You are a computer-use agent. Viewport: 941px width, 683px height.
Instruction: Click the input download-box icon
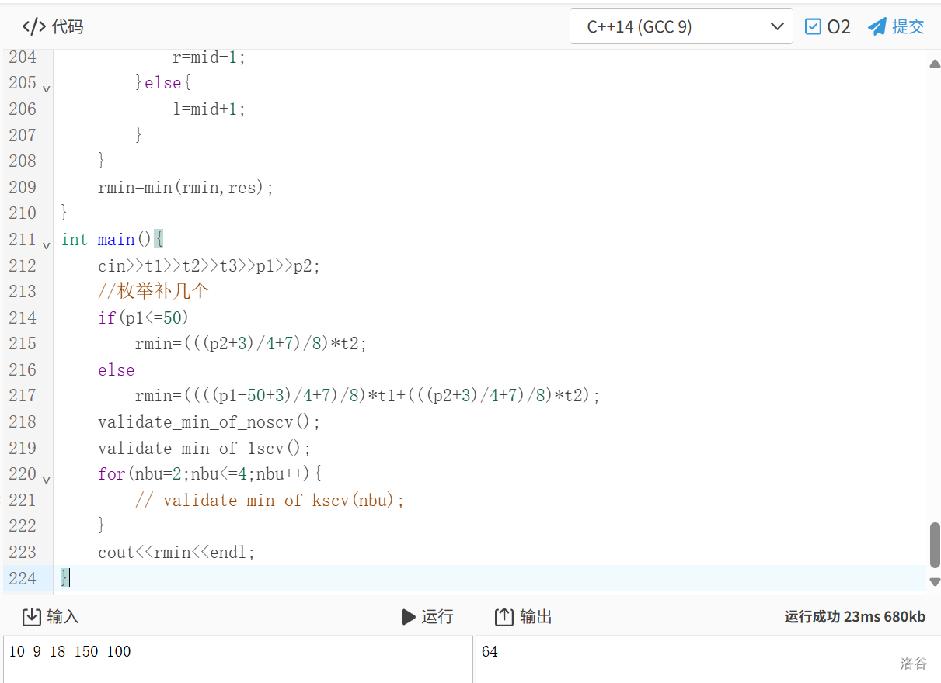click(31, 617)
